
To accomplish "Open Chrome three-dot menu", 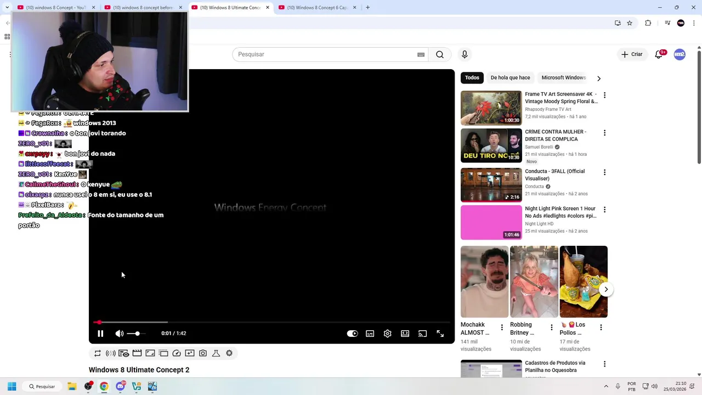I will pos(695,23).
